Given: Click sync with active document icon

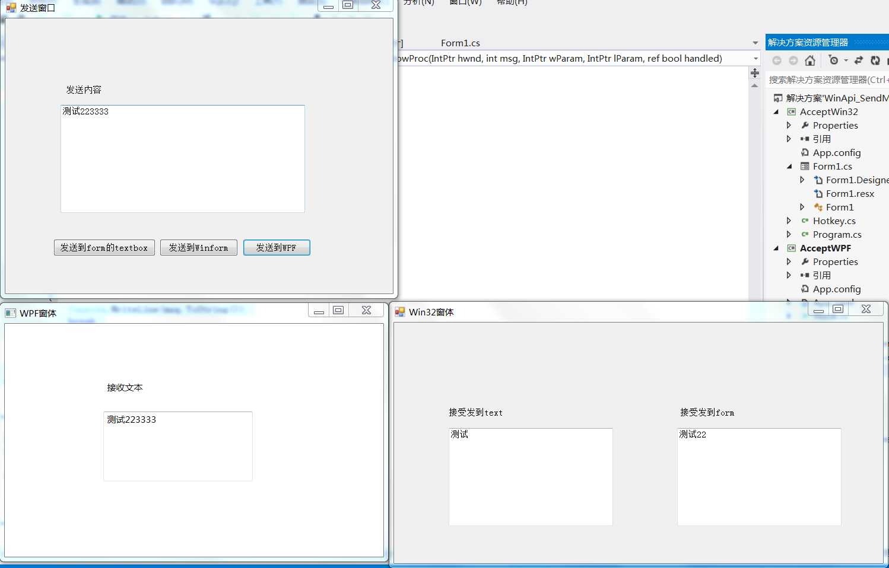Looking at the screenshot, I should [859, 60].
